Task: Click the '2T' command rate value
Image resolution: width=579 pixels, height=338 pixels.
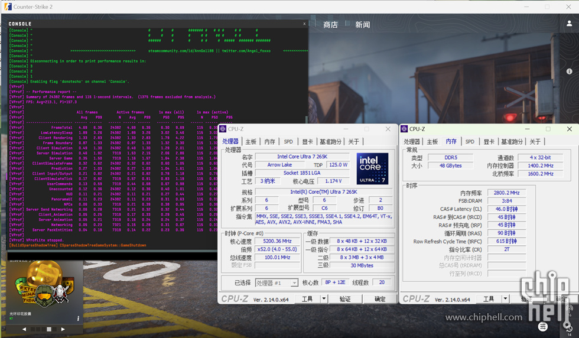Action: click(506, 249)
